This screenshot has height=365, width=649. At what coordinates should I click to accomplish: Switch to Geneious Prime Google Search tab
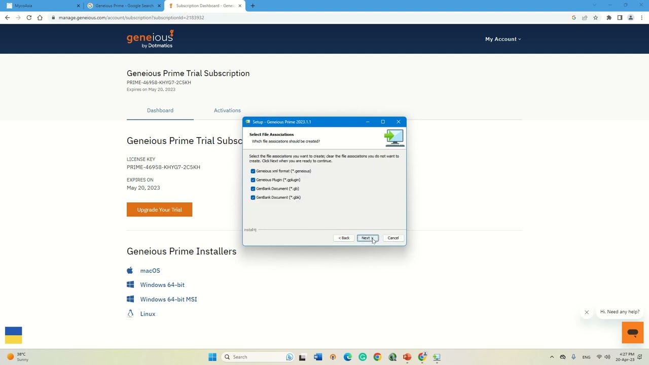click(124, 6)
